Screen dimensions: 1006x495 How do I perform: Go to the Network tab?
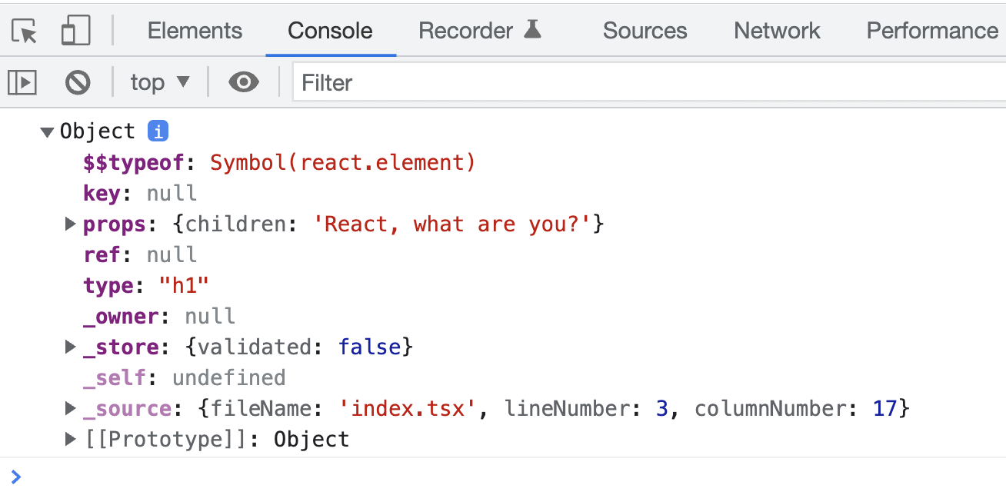coord(777,31)
